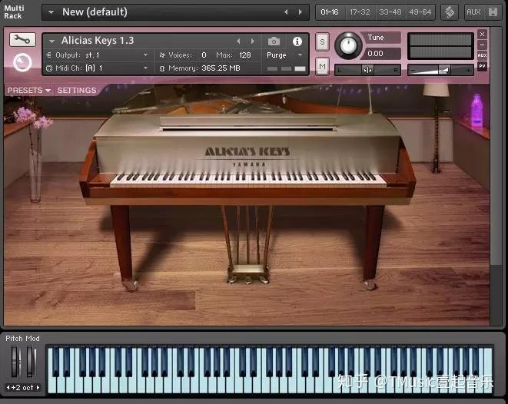Shift keyboard octave down arrow
Screen dimensions: 508x404
coord(8,387)
